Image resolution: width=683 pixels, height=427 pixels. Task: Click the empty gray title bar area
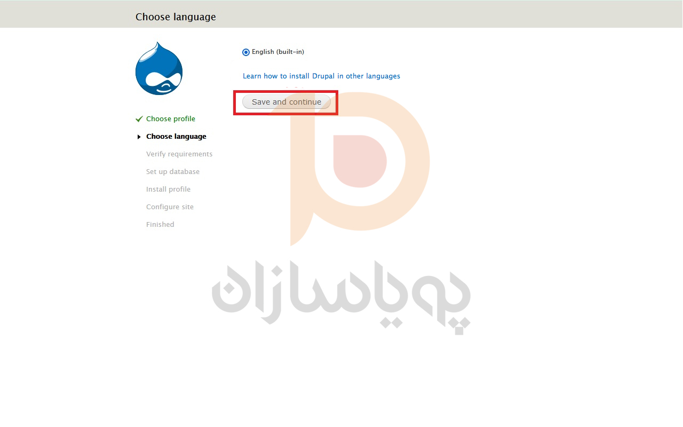click(x=448, y=14)
